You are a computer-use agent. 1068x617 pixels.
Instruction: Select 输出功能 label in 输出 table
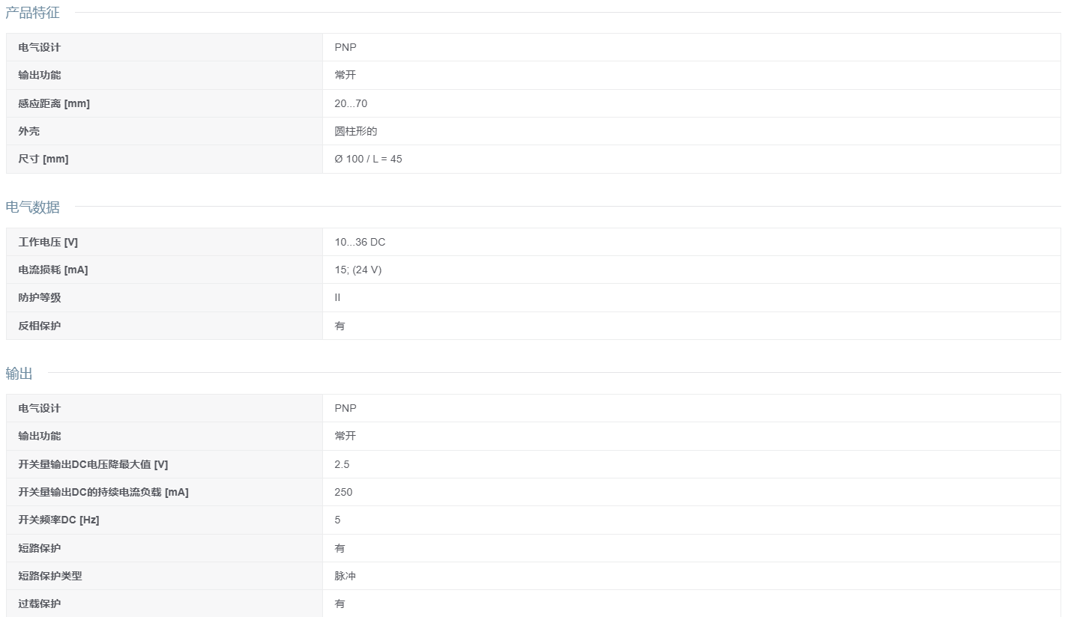40,436
